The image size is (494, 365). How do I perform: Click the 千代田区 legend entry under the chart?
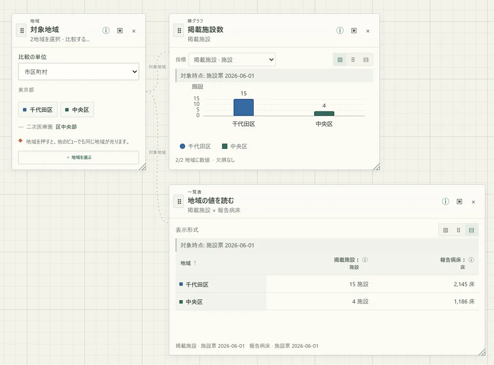pyautogui.click(x=195, y=146)
